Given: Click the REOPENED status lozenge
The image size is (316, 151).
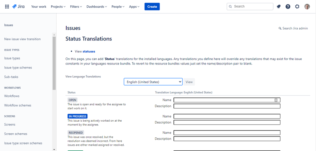Looking at the screenshot, I should click(x=76, y=132).
